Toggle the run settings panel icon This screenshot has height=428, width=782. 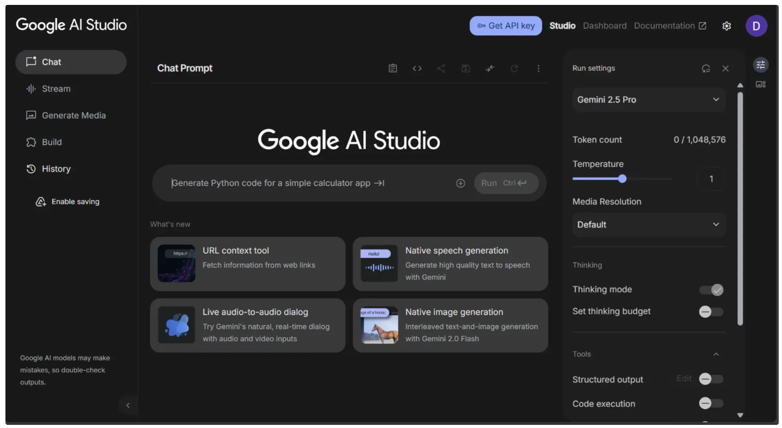(x=760, y=65)
